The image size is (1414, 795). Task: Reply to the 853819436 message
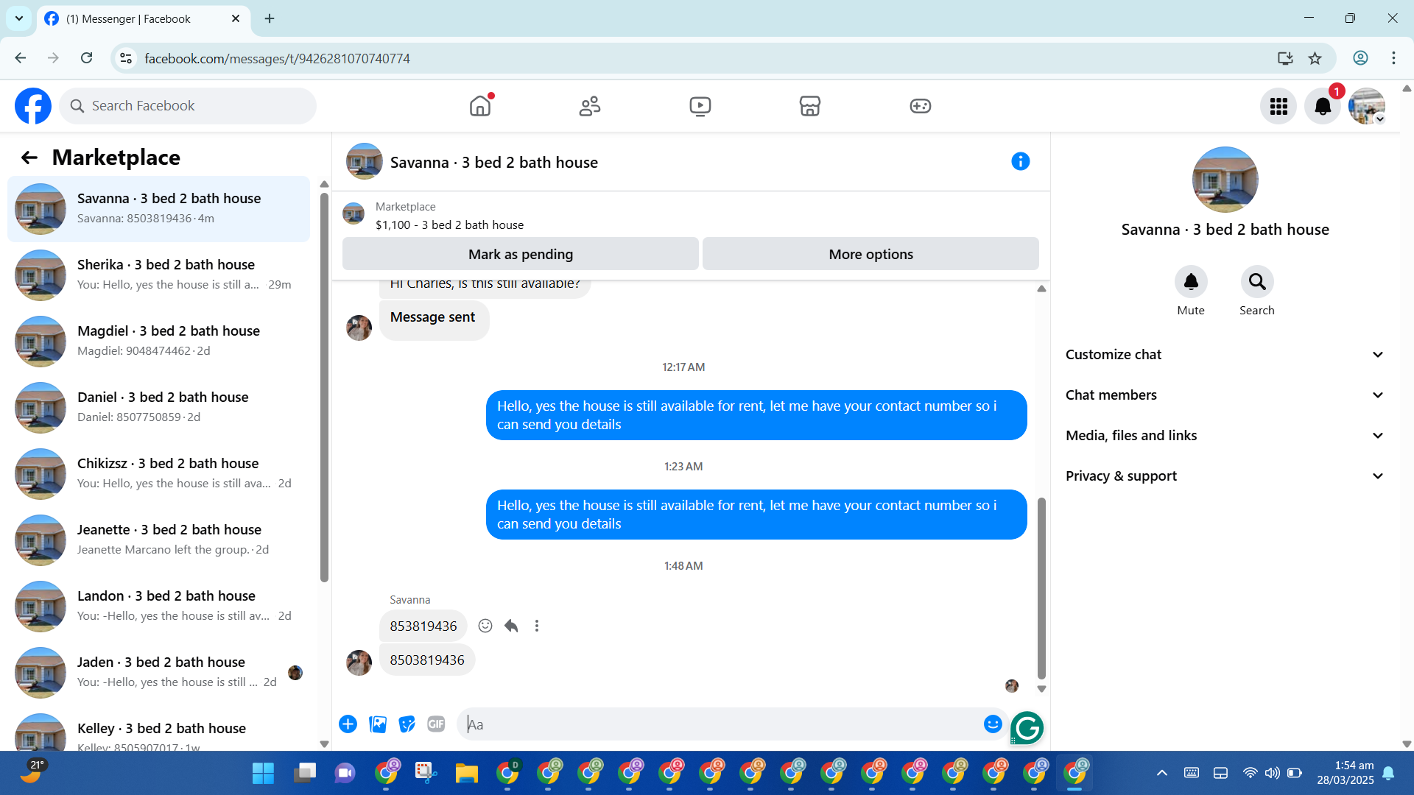point(511,626)
